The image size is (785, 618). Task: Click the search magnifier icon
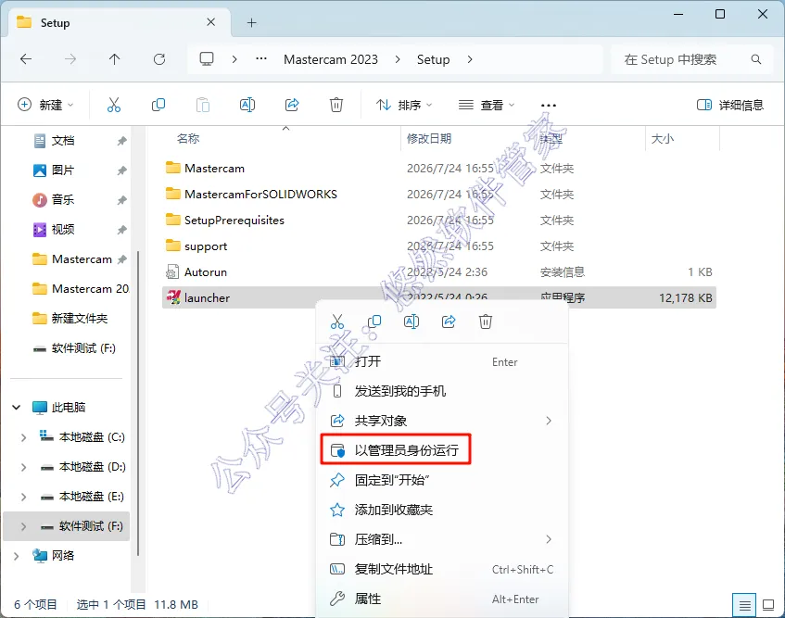pos(756,59)
